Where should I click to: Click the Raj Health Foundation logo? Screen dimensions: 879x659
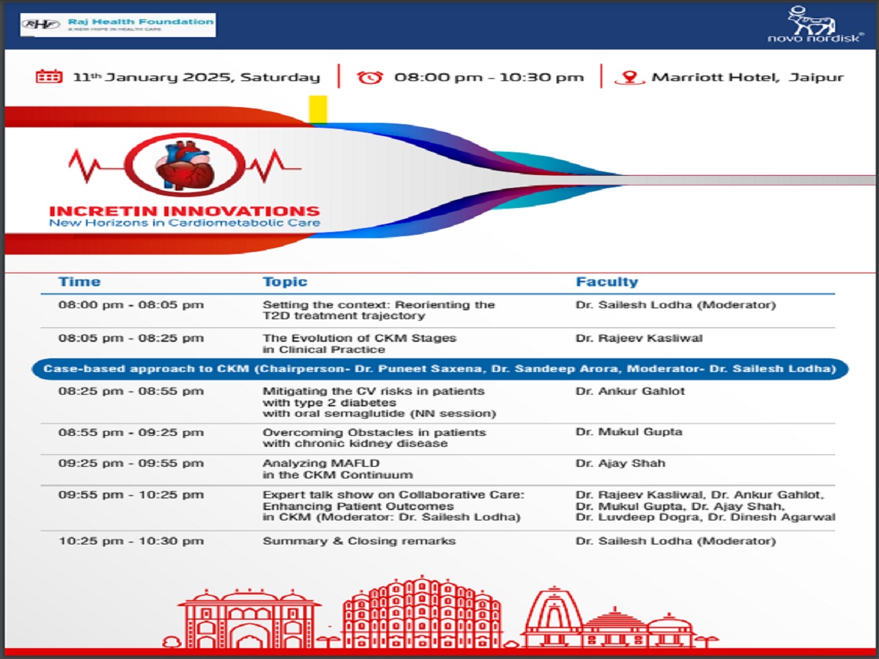pyautogui.click(x=118, y=25)
